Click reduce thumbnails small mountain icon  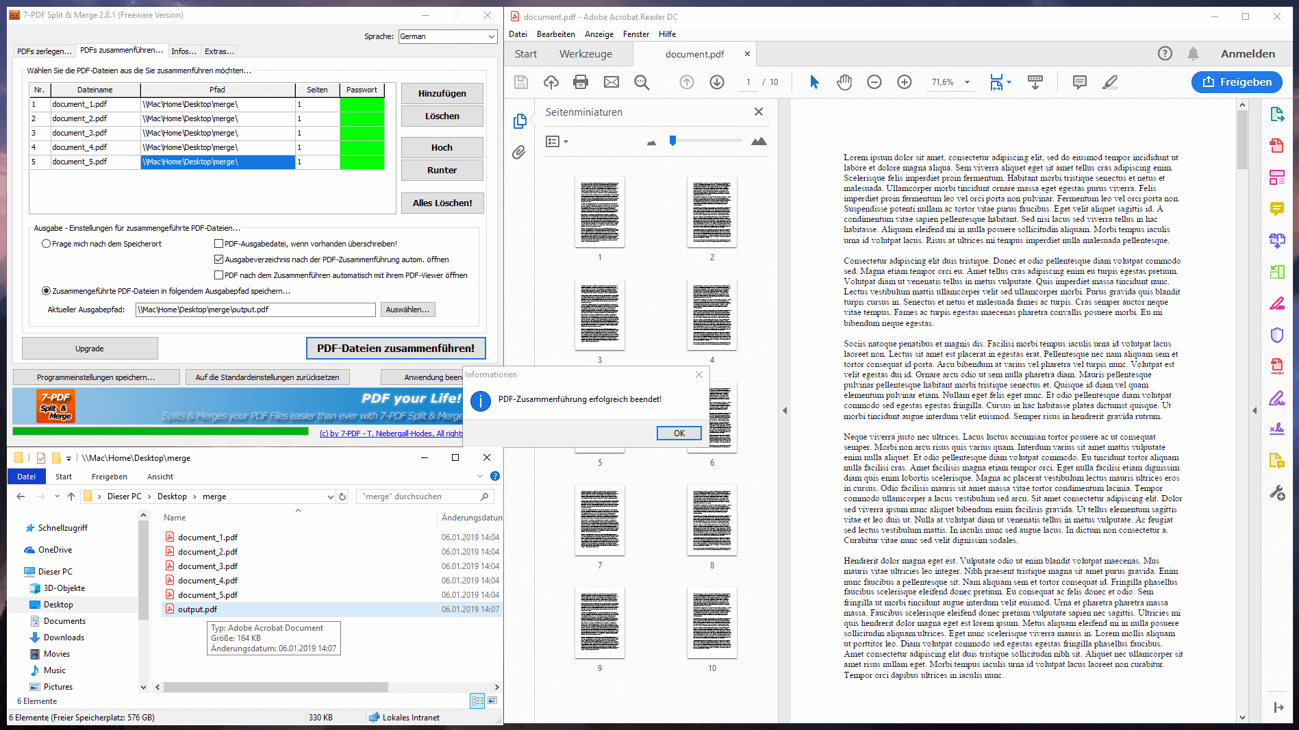click(651, 142)
